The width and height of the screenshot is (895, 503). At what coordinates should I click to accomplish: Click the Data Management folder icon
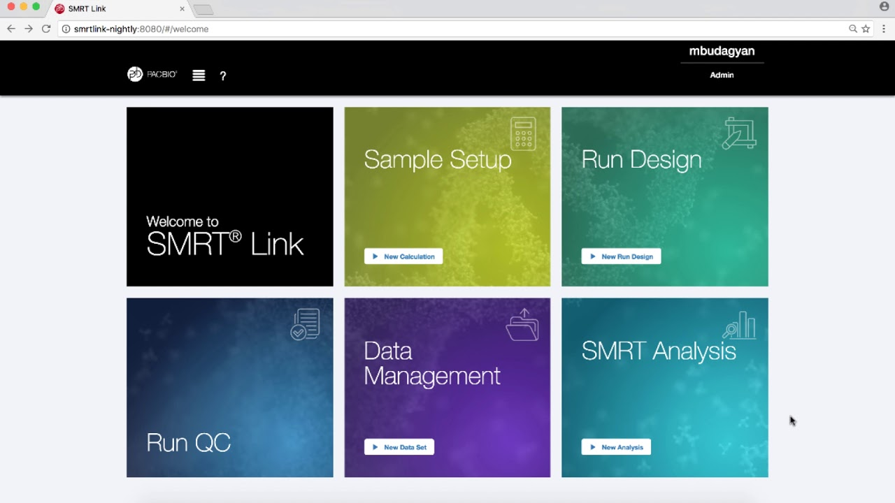[522, 325]
